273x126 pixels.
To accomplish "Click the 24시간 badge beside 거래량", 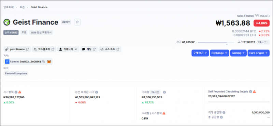I will 155,92.
